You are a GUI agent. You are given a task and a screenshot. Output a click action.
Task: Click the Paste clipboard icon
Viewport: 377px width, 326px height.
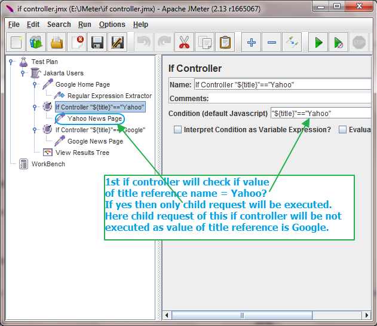[x=225, y=42]
